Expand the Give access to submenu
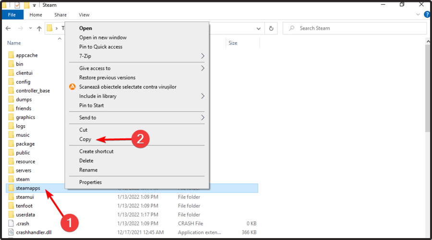432x240 pixels. coord(137,68)
